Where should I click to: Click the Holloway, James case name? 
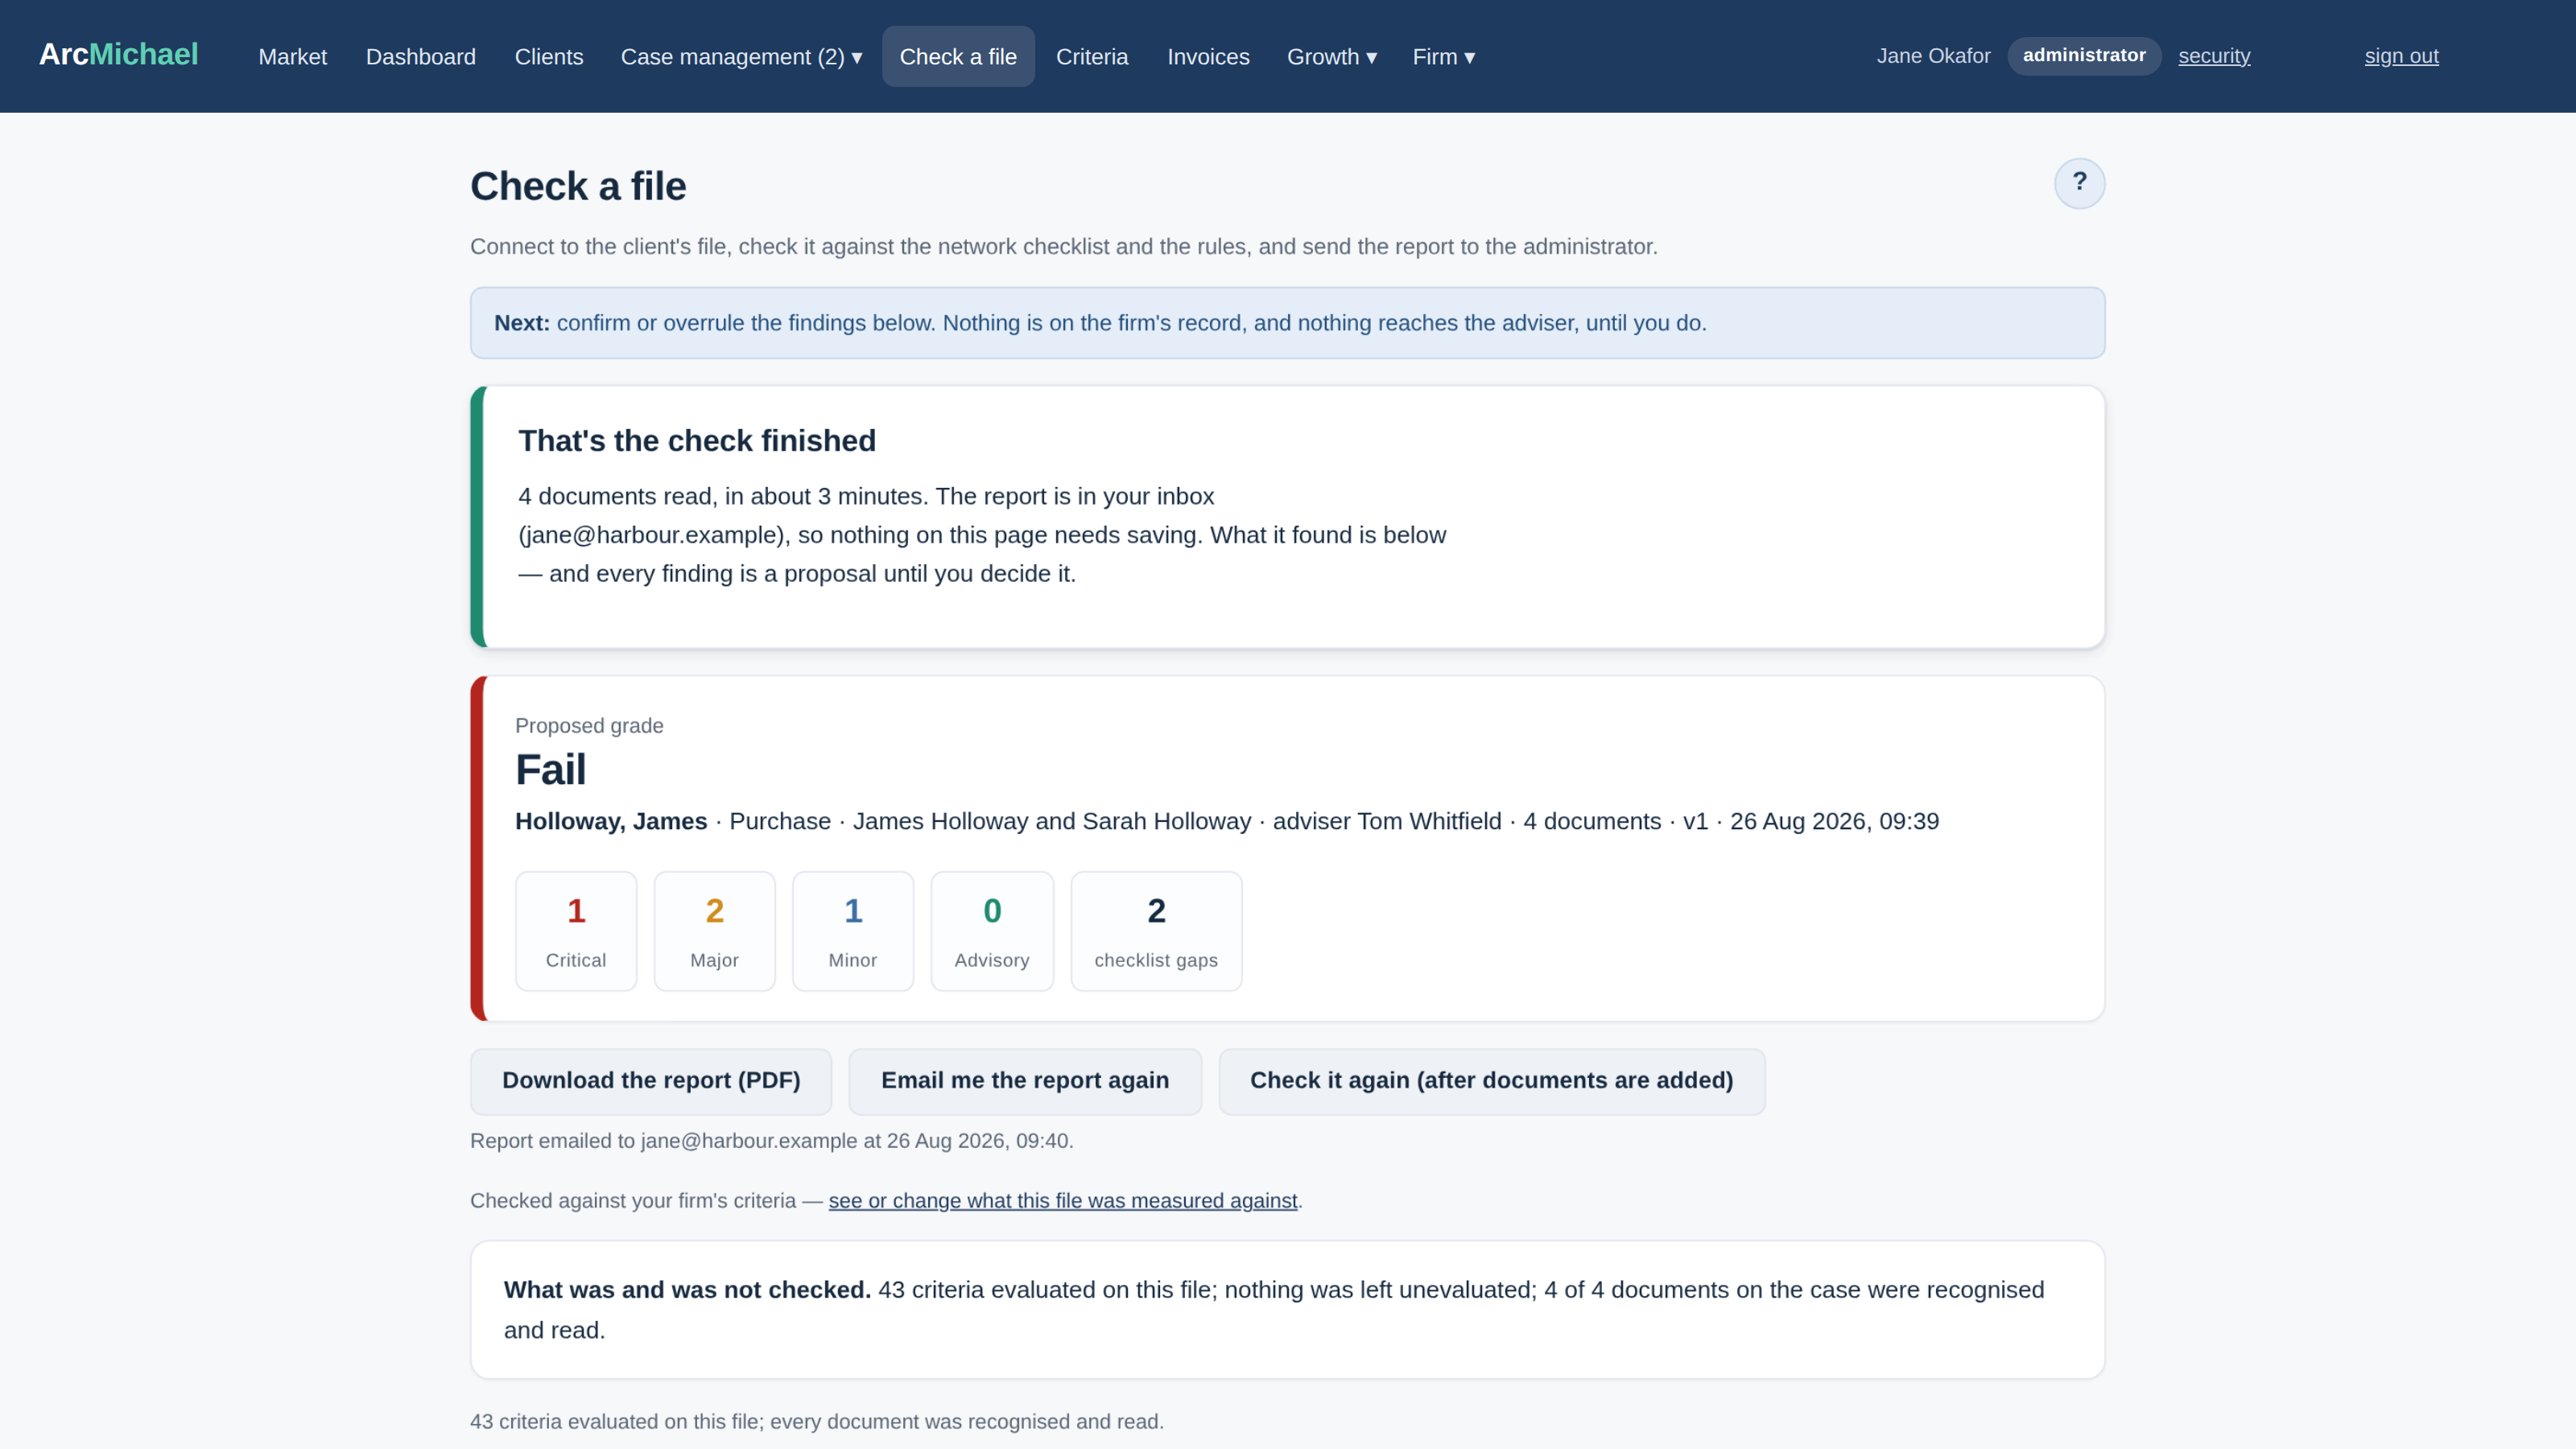click(611, 821)
